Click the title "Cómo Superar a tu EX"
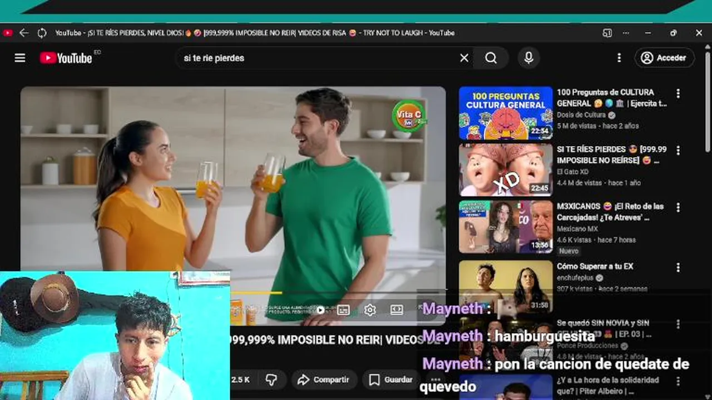Viewport: 712px width, 400px height. [x=595, y=267]
